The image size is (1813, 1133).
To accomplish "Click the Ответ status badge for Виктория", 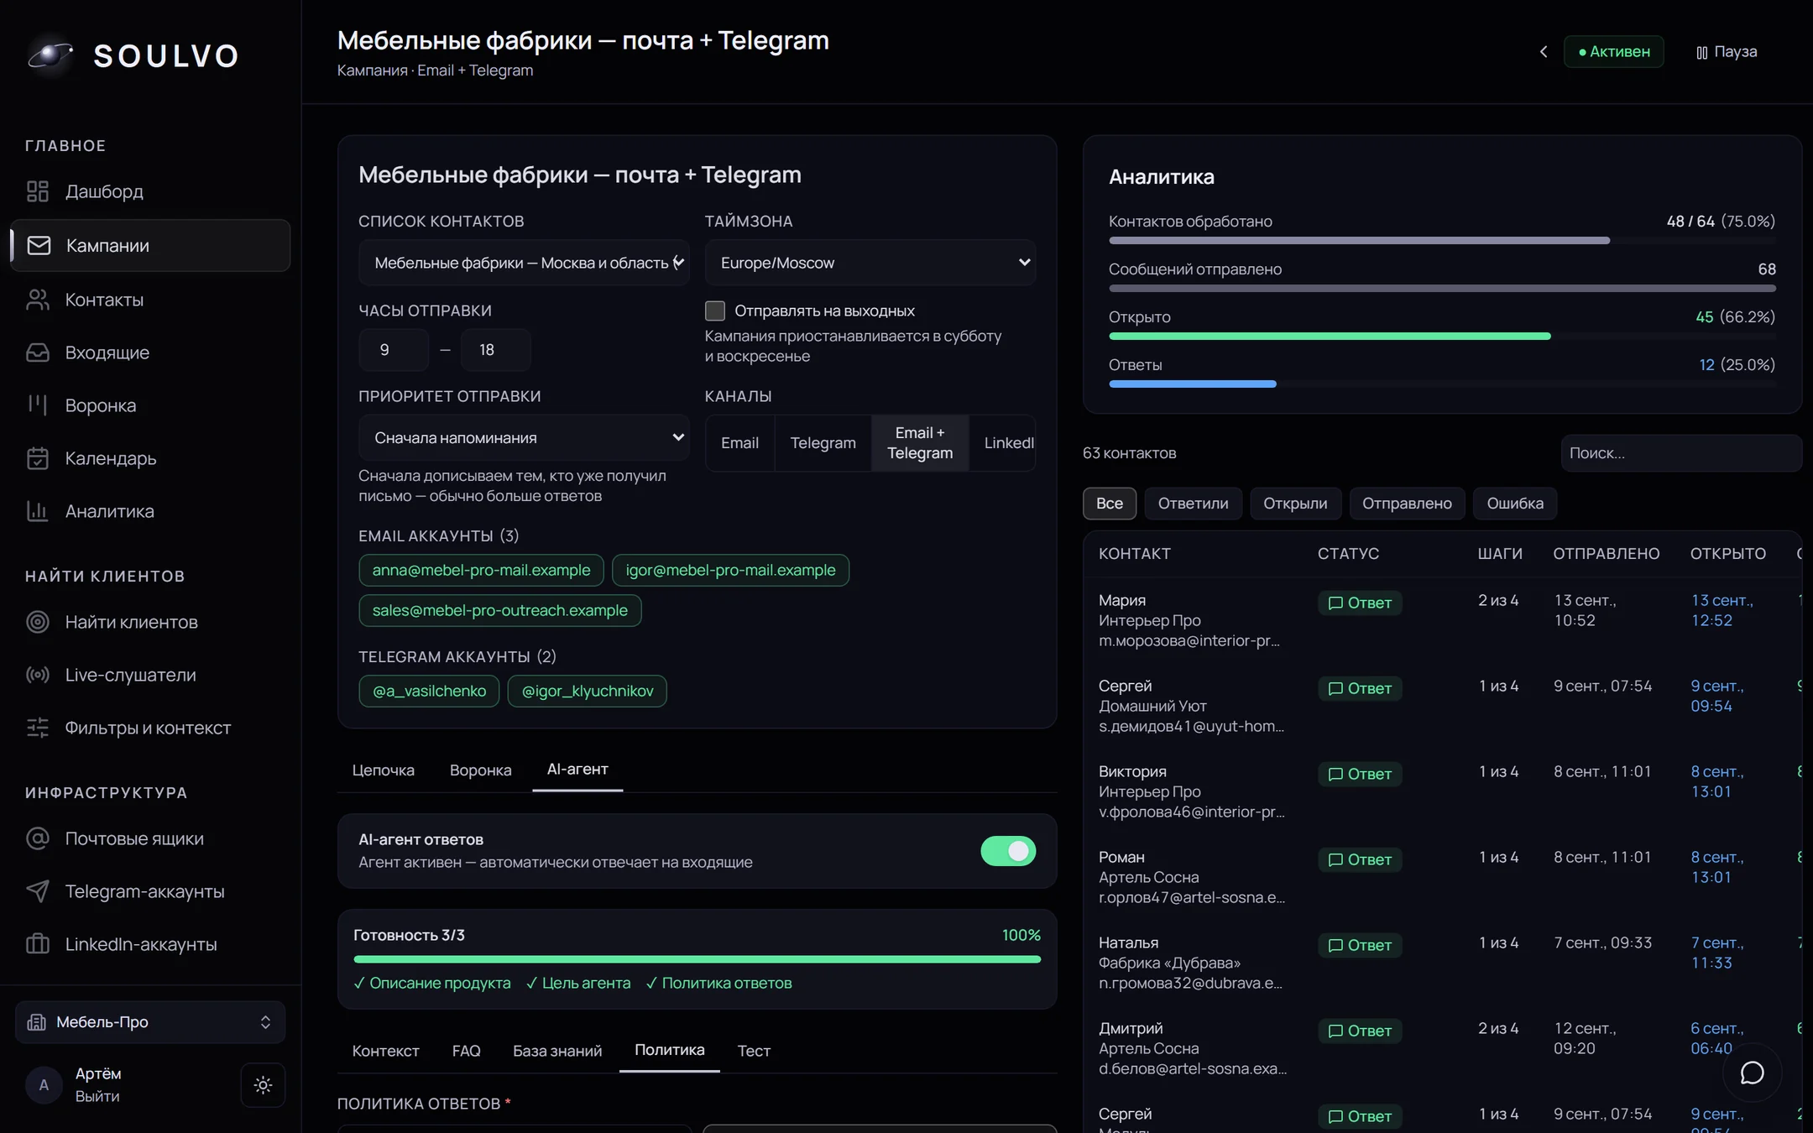I will pos(1360,774).
